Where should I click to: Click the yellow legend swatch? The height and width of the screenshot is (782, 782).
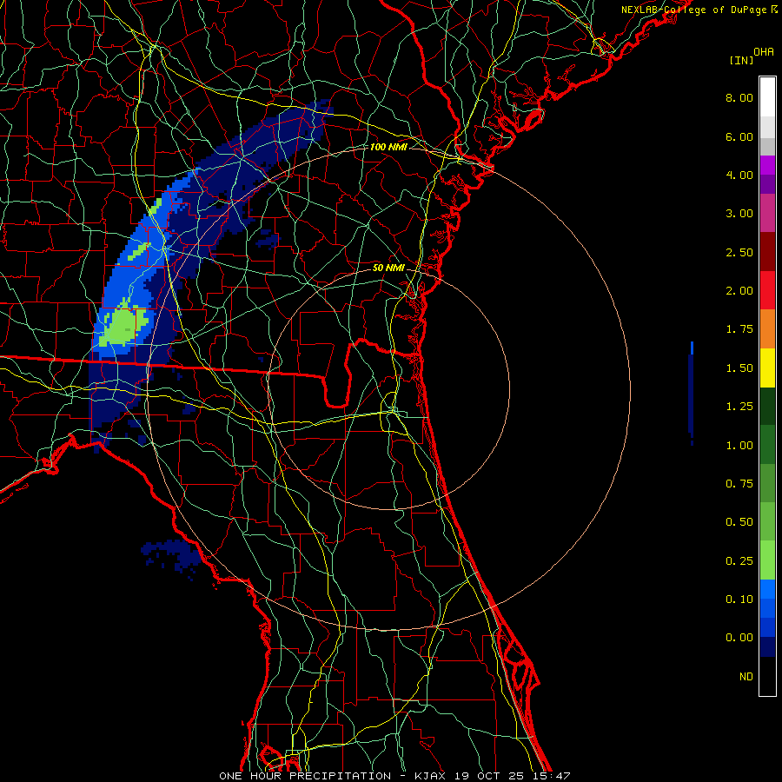pos(767,368)
